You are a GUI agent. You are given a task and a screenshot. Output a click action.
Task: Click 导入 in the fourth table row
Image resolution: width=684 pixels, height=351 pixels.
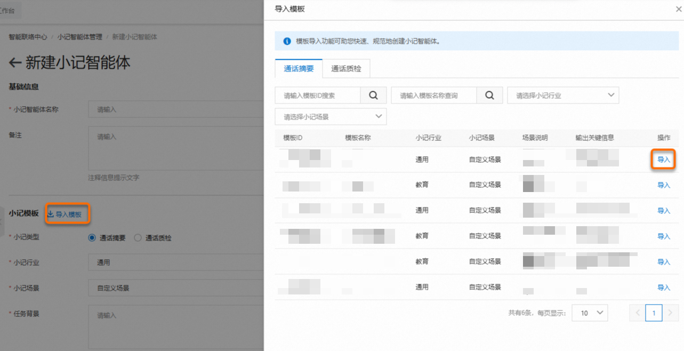(664, 236)
